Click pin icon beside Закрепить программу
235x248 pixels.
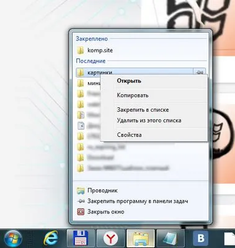pos(81,201)
